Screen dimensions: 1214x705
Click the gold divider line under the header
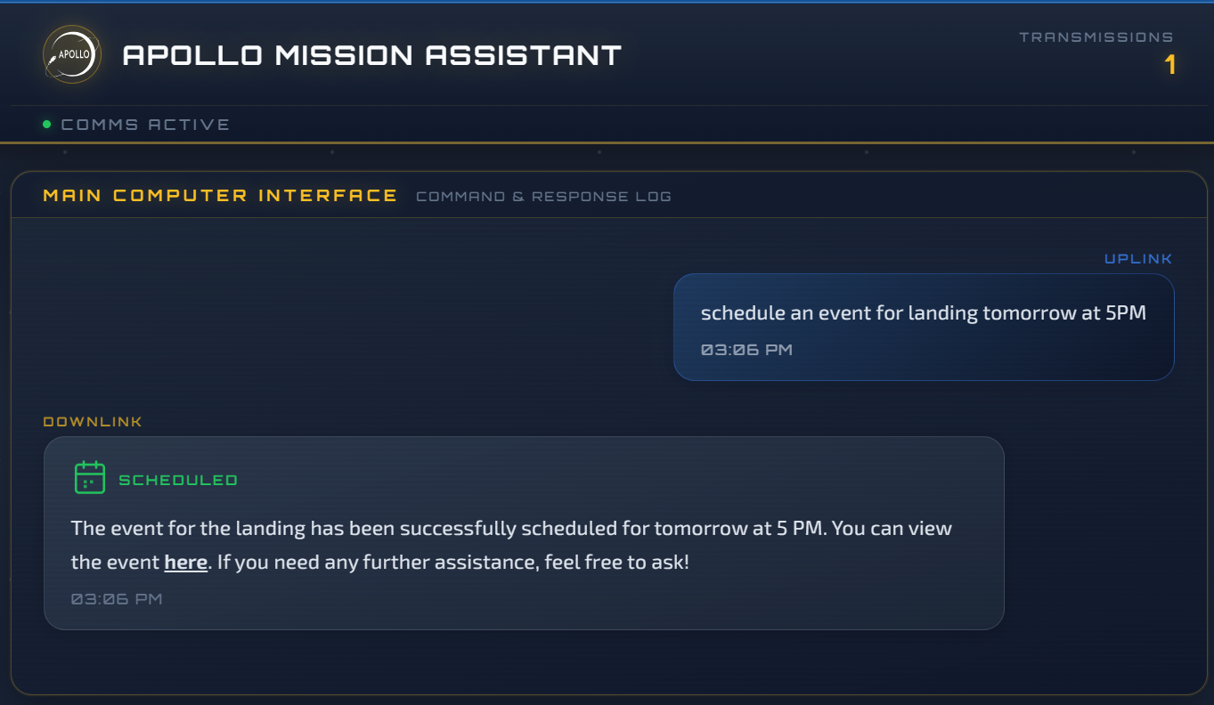tap(606, 142)
